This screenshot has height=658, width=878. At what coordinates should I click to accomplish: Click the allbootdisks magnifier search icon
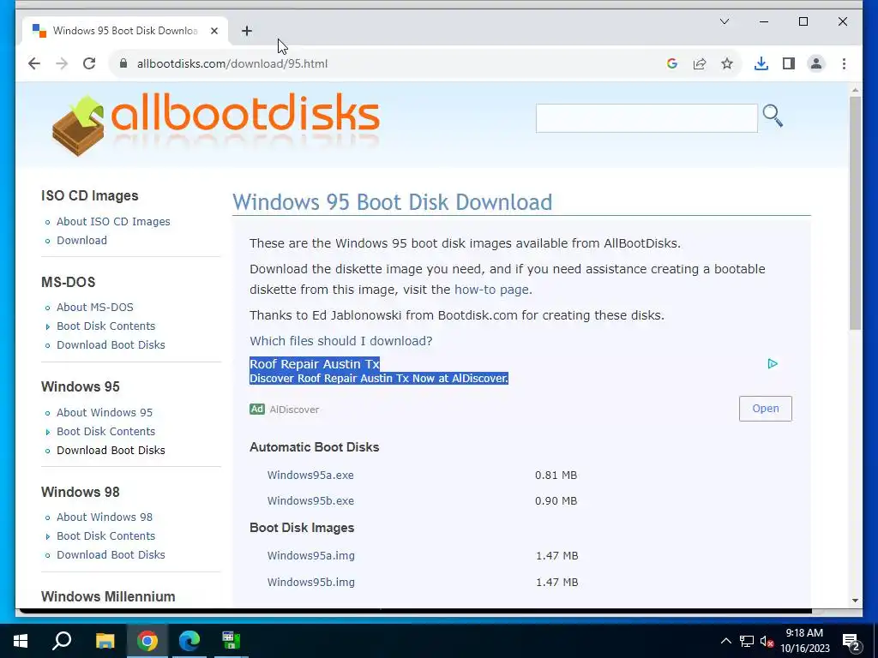pyautogui.click(x=773, y=116)
